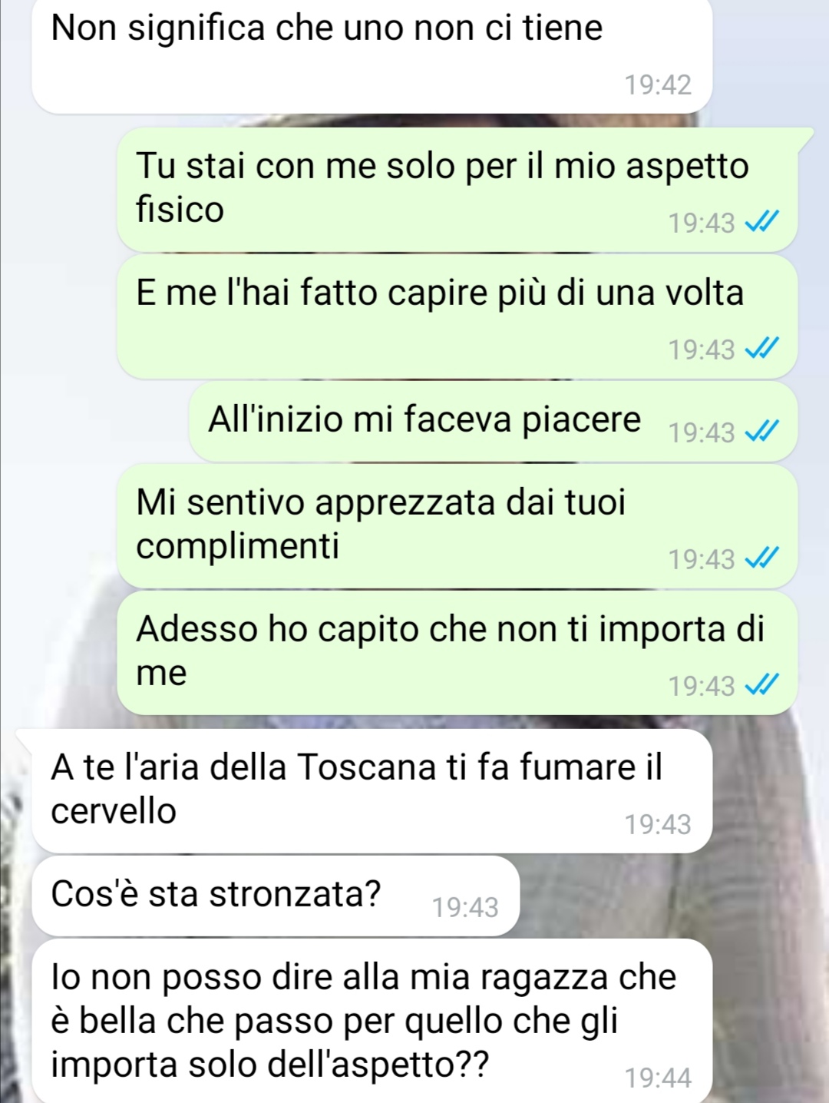Image resolution: width=829 pixels, height=1103 pixels.
Task: Tap the "Adesso ho capito che non ti importa di me" message
Action: coord(457,653)
